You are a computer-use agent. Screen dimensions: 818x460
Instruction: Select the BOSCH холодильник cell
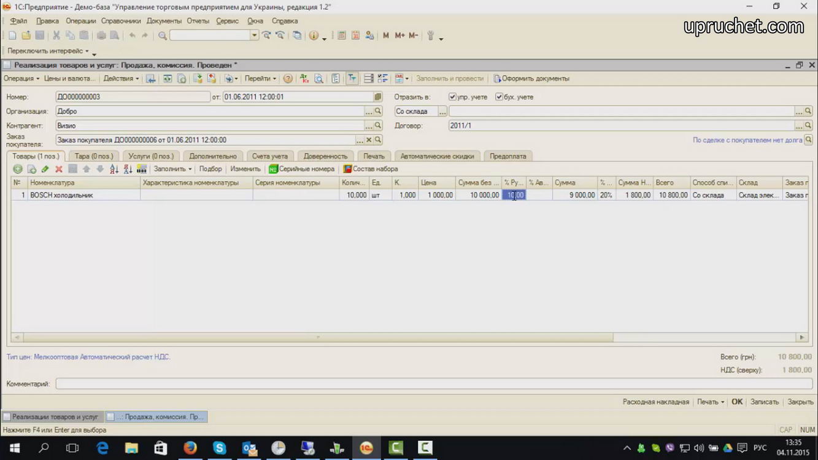(85, 195)
